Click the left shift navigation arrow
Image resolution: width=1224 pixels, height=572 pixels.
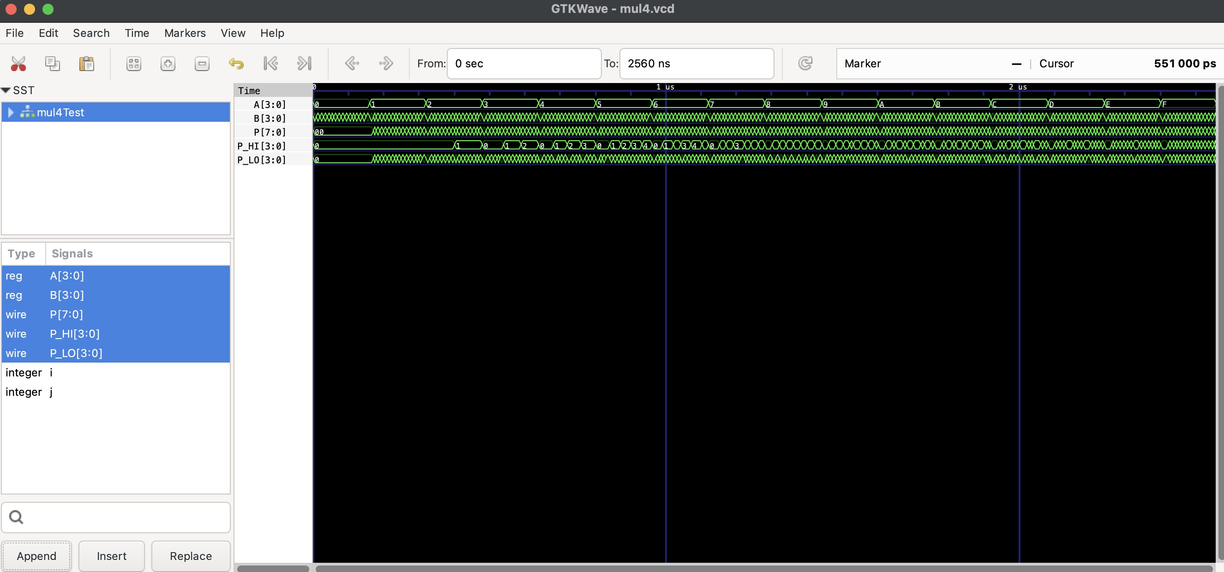pos(352,63)
